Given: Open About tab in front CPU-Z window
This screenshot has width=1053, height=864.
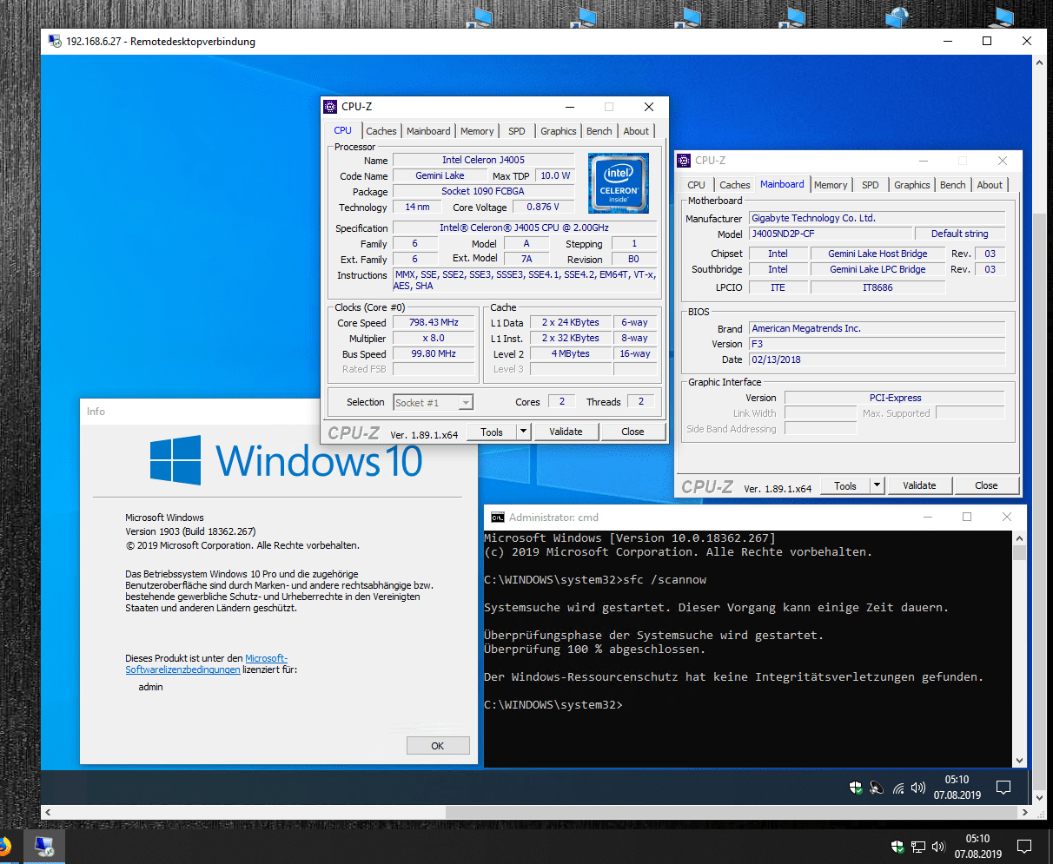Looking at the screenshot, I should pos(636,131).
